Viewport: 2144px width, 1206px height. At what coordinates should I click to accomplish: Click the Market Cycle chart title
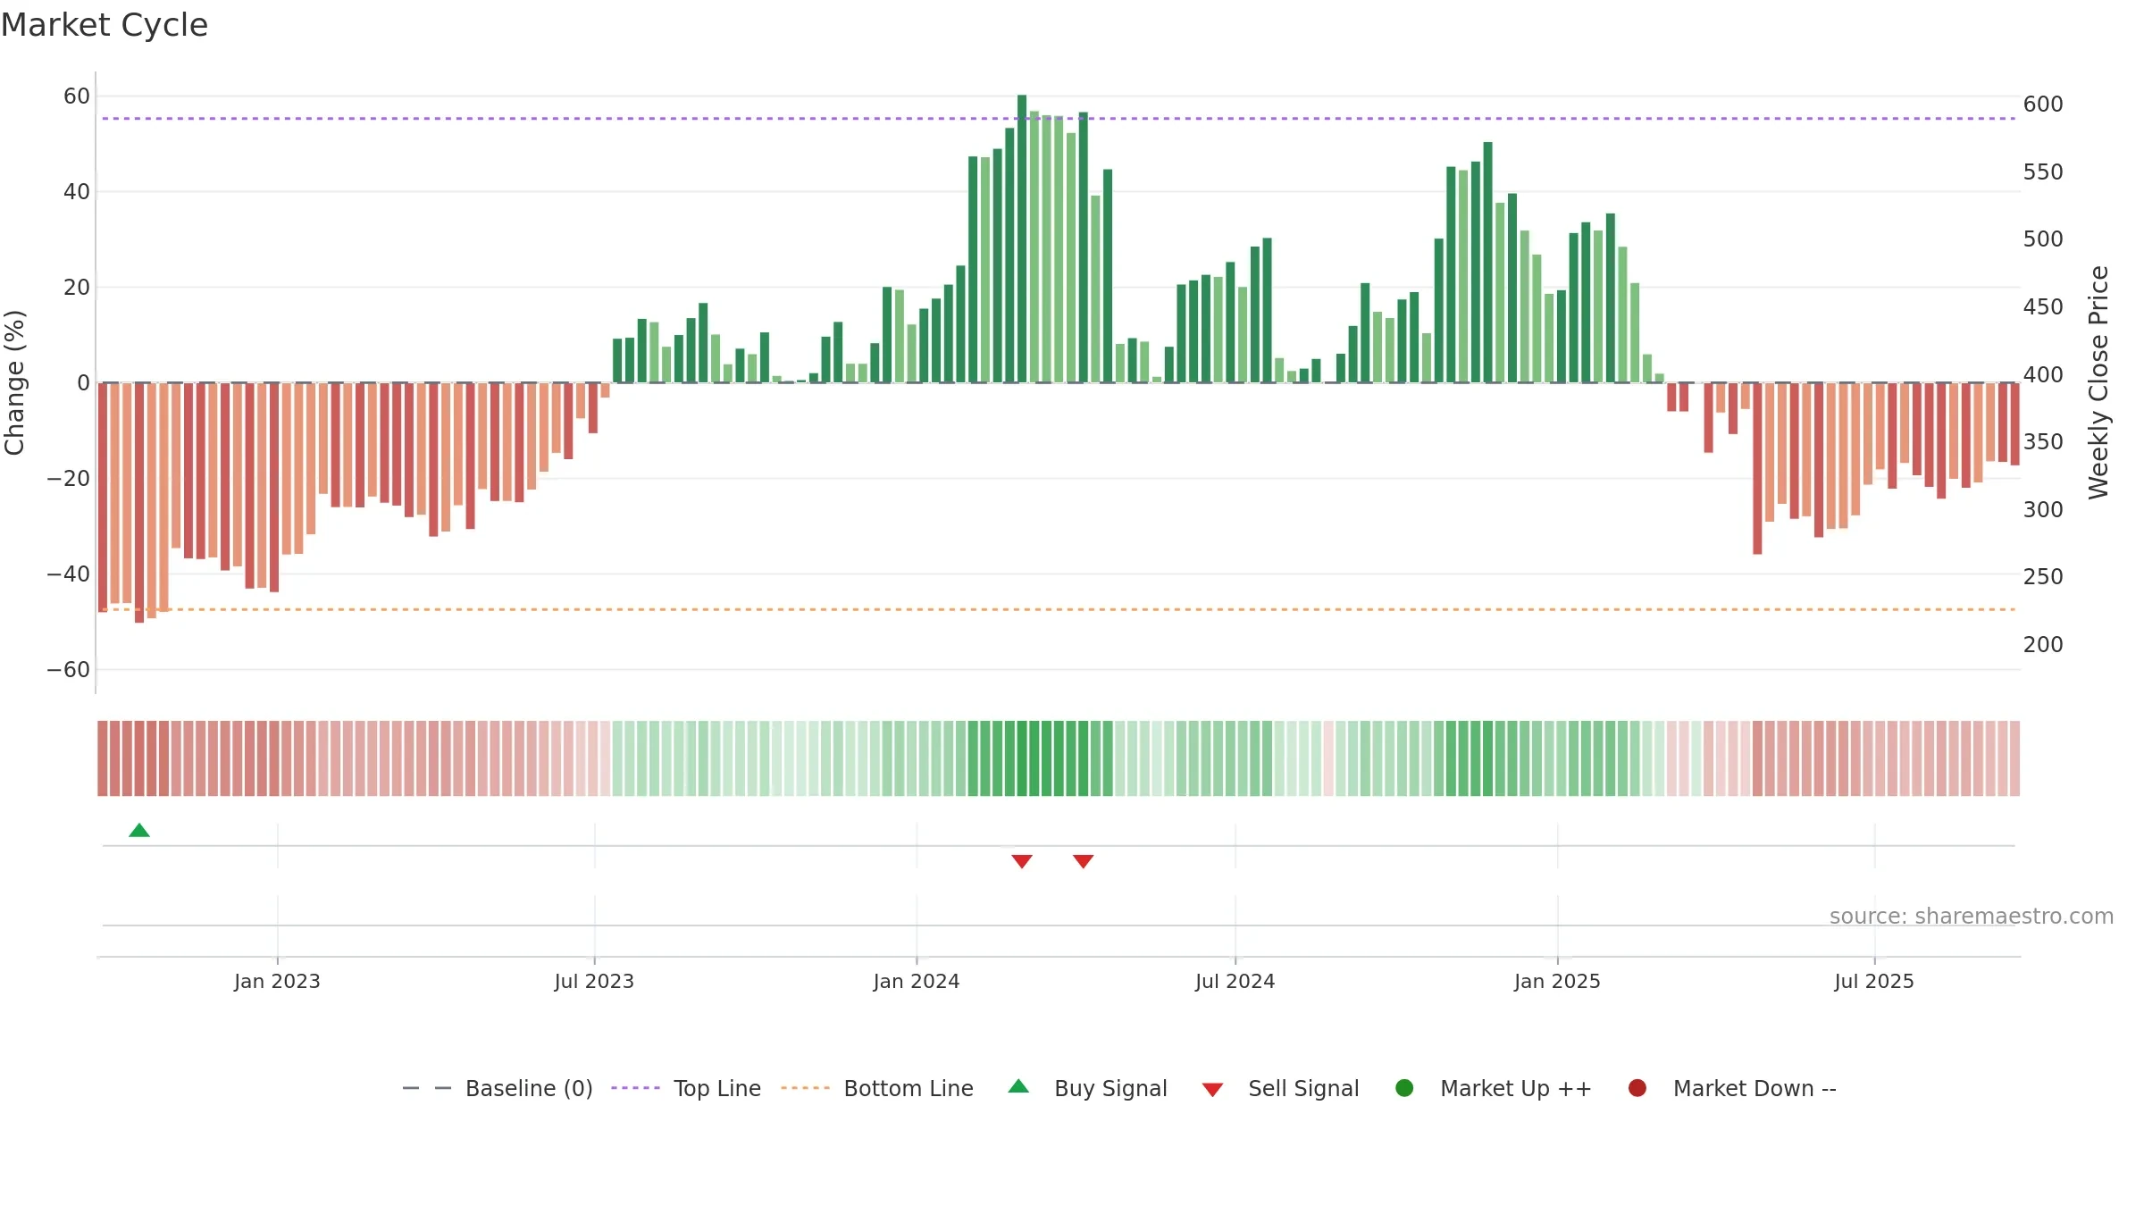point(105,25)
